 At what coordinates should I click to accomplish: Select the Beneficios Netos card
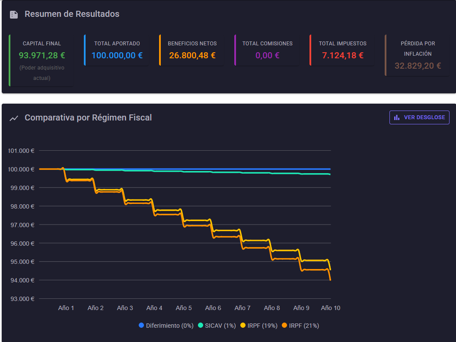point(191,49)
